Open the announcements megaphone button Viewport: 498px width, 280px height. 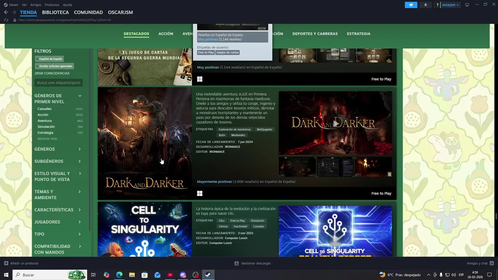(x=411, y=5)
